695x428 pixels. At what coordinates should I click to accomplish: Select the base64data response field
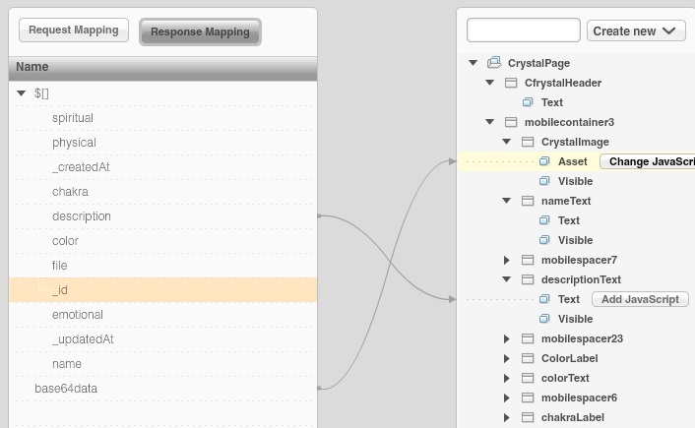[x=66, y=389]
